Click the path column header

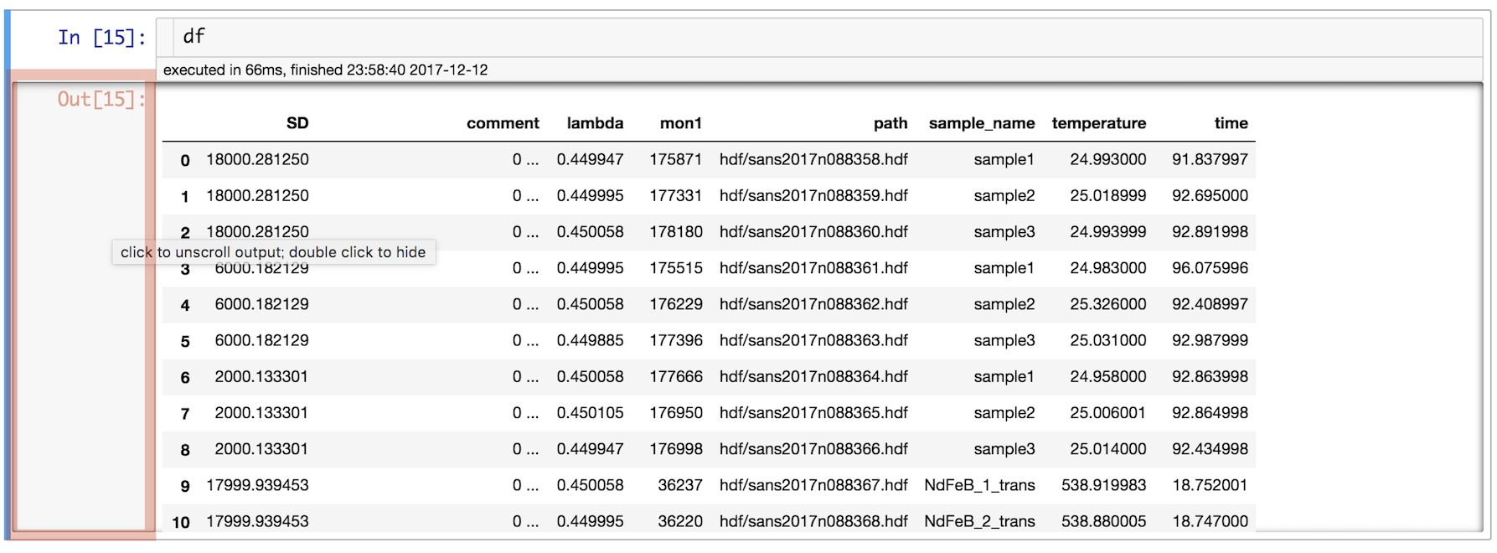890,123
